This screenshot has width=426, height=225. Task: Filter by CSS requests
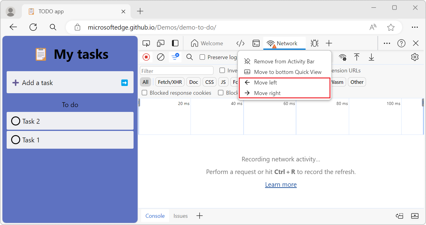tap(210, 82)
